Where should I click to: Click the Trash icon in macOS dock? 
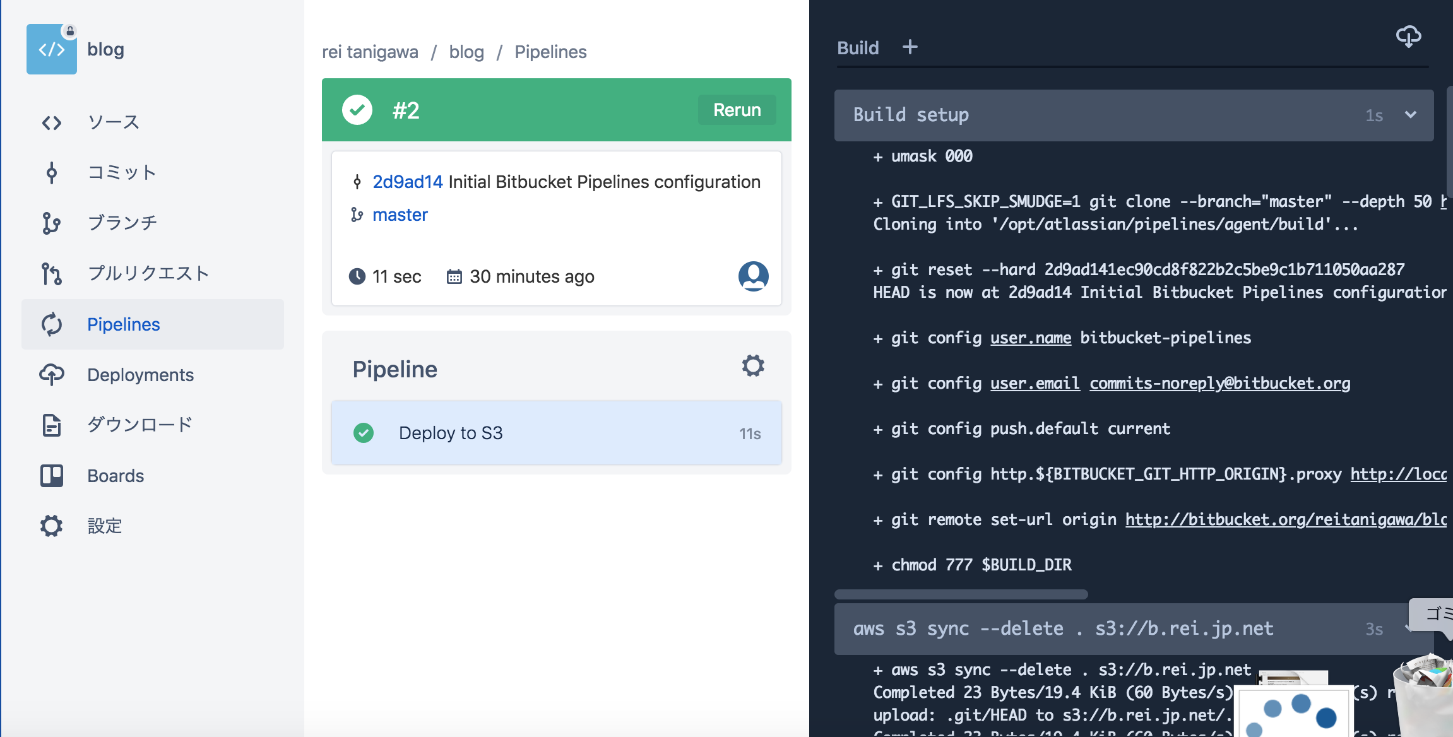pyautogui.click(x=1423, y=695)
